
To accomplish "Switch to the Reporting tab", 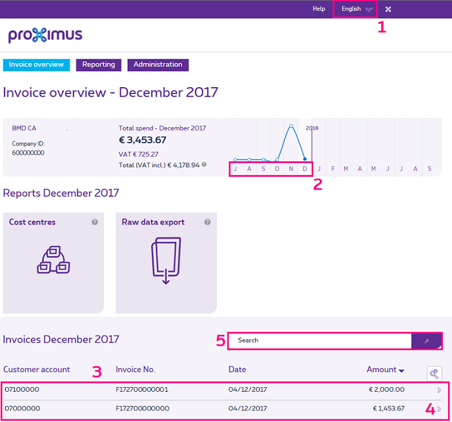I will coord(98,65).
